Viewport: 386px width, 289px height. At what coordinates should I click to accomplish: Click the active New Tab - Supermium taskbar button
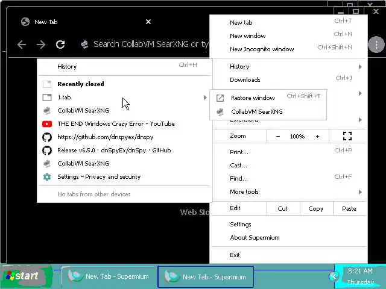[x=206, y=277]
